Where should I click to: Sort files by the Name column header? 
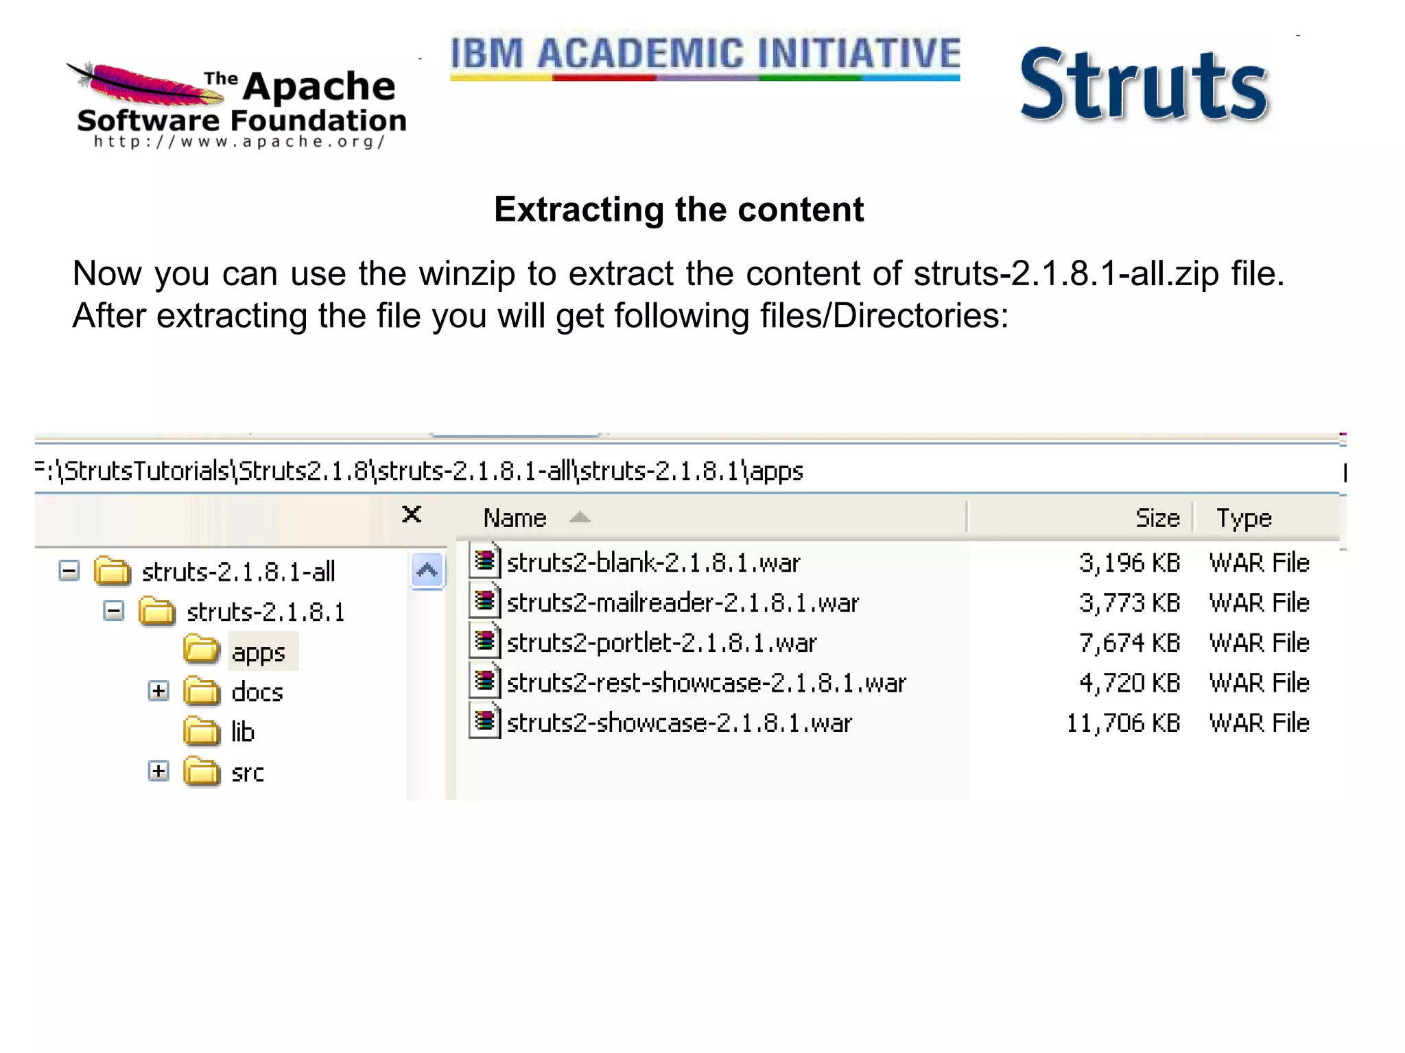[712, 518]
